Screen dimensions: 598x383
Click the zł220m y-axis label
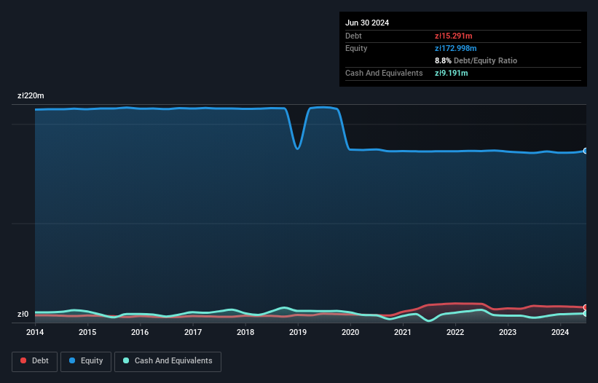tap(31, 95)
